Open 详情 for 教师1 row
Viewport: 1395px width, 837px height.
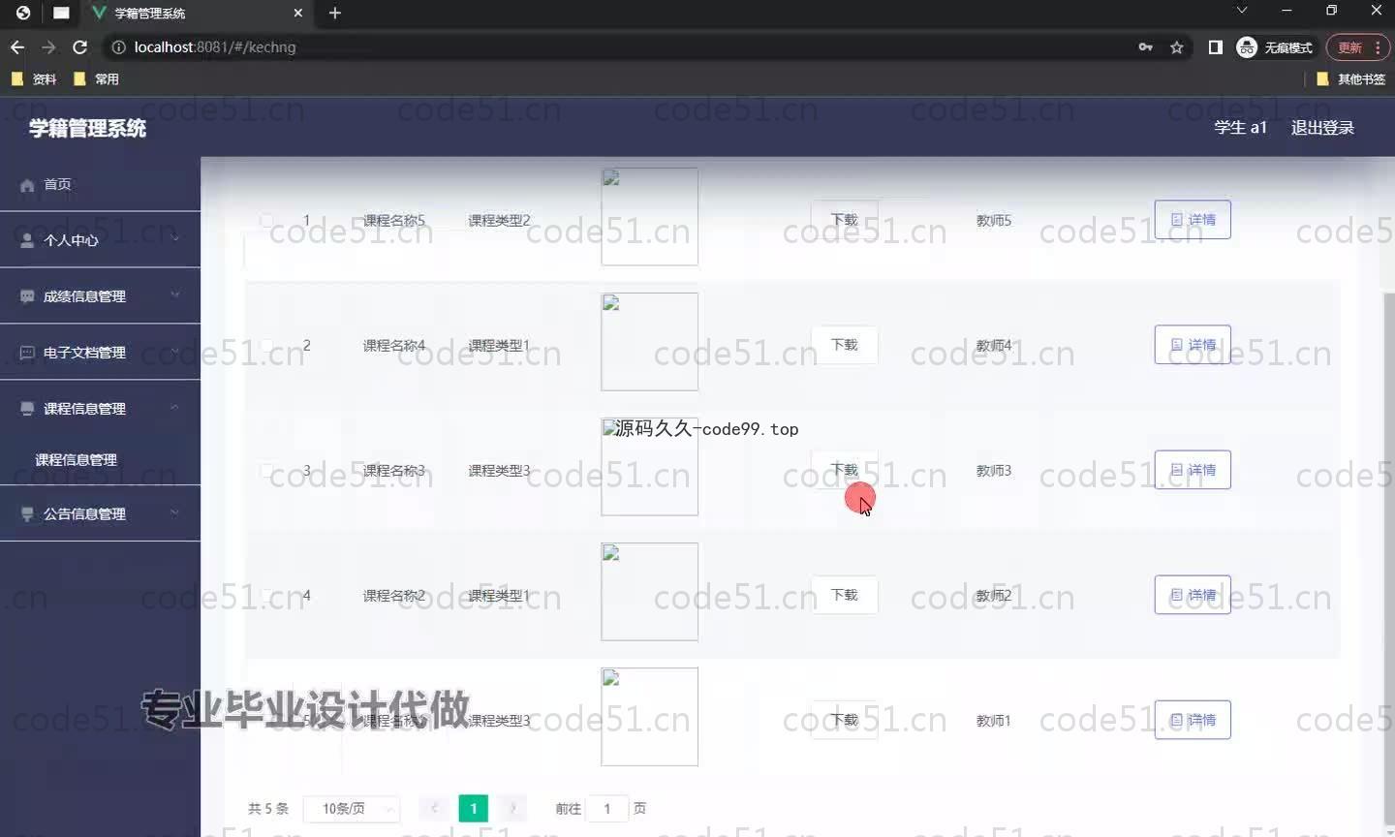1193,720
